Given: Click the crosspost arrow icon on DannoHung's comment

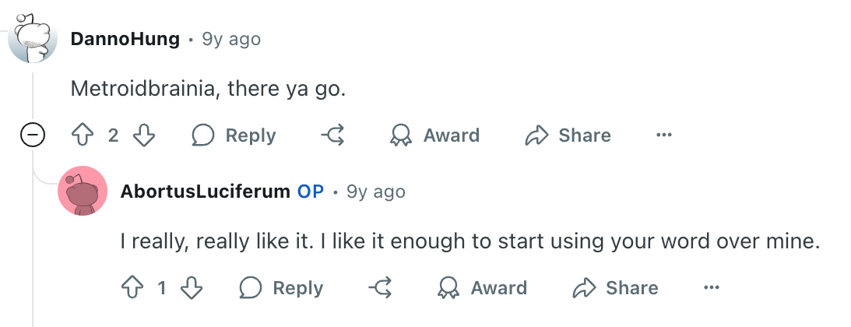Looking at the screenshot, I should [x=332, y=135].
